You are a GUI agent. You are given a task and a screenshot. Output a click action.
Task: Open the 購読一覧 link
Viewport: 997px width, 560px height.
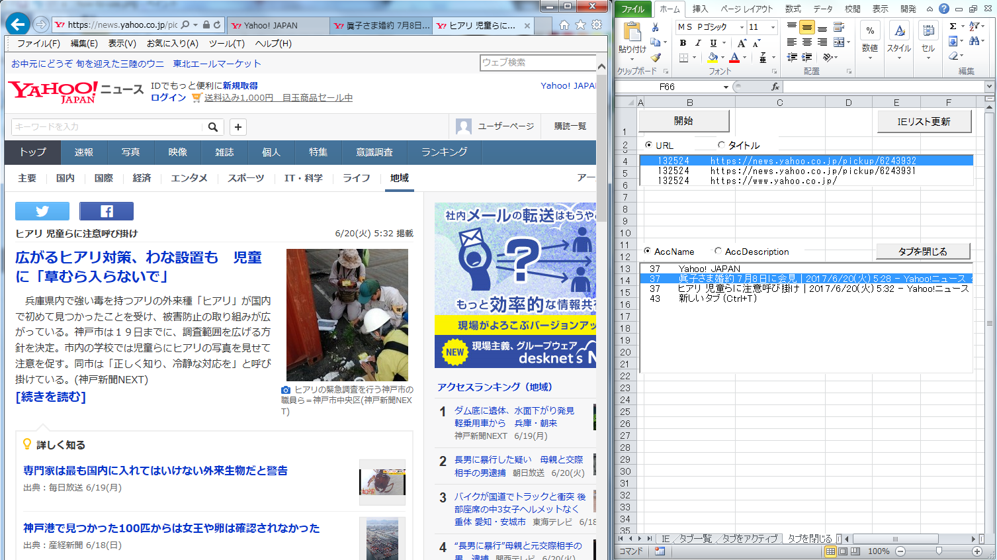pyautogui.click(x=570, y=126)
